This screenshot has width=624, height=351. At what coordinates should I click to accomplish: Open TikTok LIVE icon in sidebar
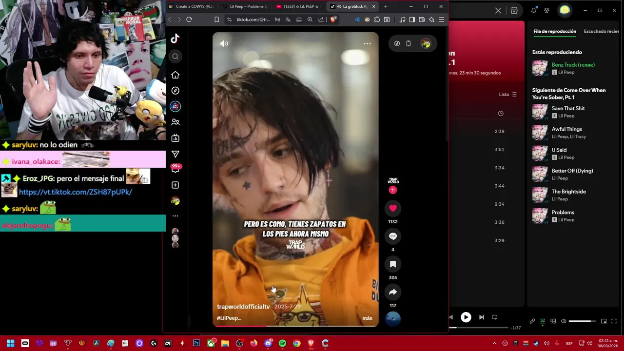[175, 138]
